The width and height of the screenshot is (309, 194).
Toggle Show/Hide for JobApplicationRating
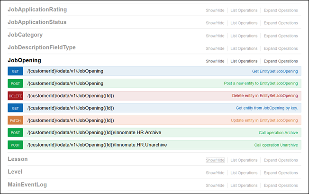click(x=215, y=10)
